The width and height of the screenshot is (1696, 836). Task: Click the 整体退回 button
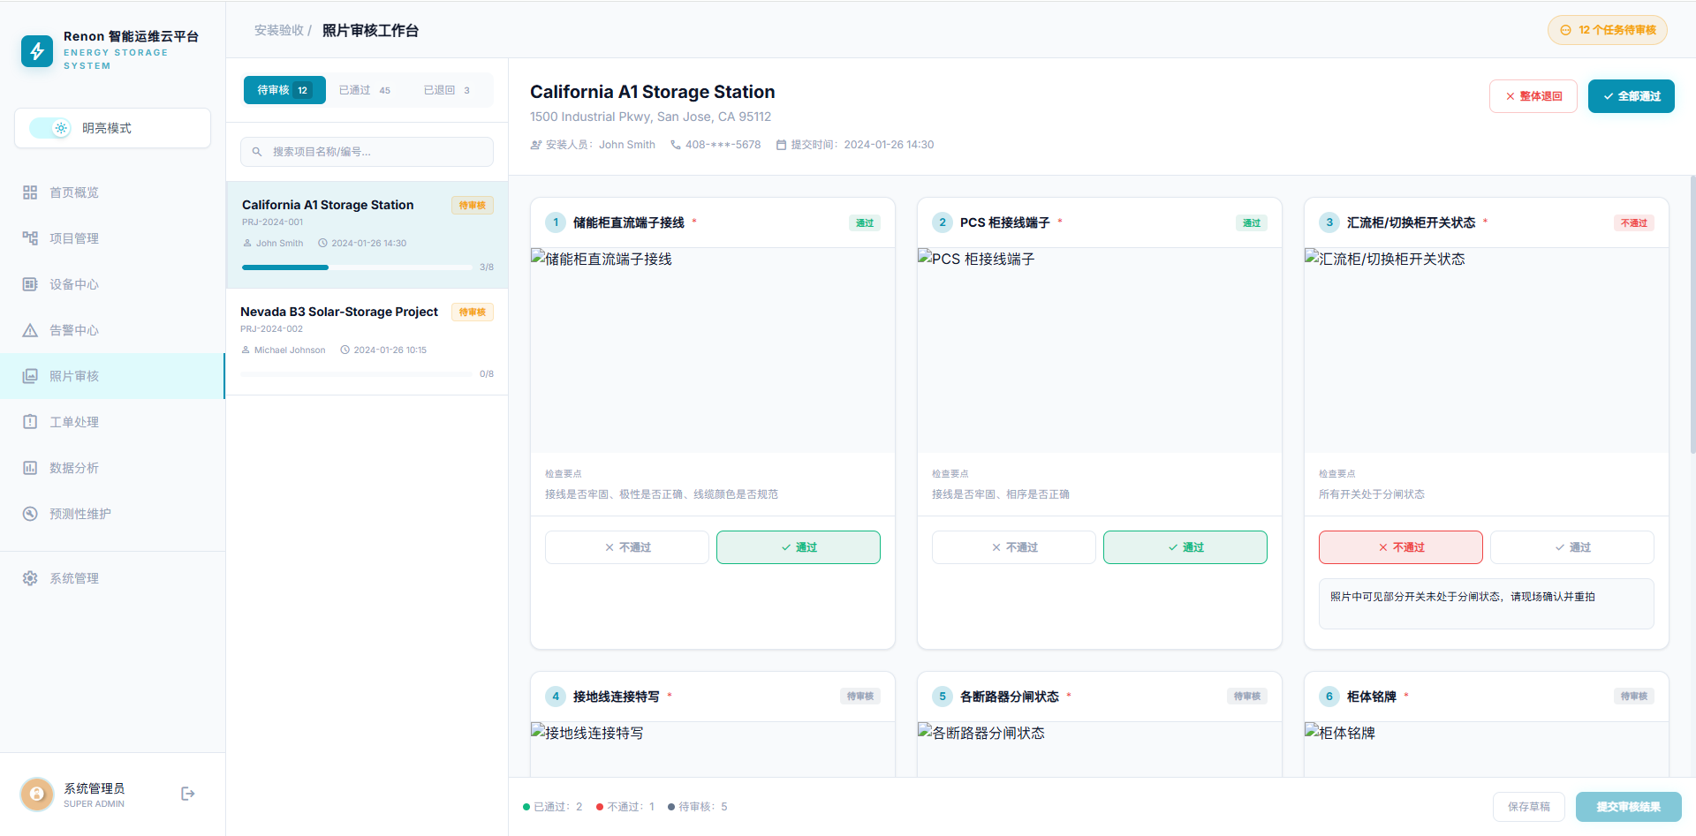1533,96
